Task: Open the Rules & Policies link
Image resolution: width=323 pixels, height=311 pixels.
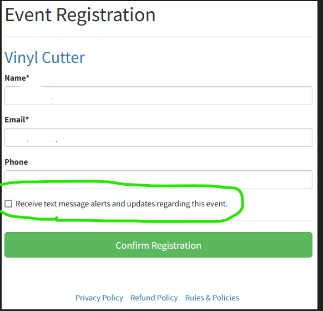Action: click(212, 298)
